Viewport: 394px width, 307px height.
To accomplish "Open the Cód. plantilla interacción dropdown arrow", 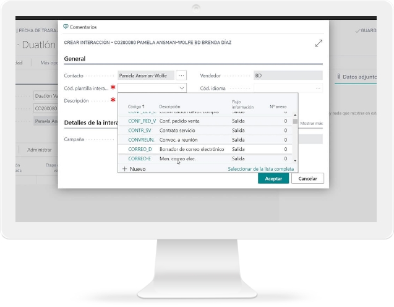I will coord(181,89).
